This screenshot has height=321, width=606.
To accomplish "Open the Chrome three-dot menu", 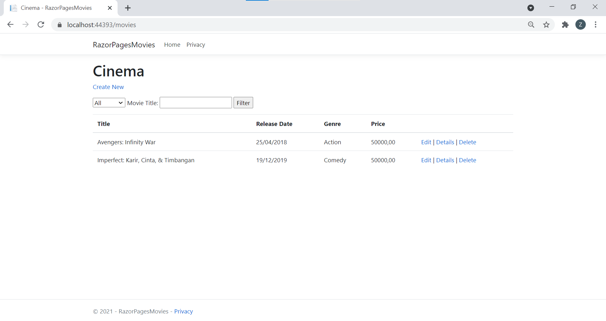I will pos(596,25).
